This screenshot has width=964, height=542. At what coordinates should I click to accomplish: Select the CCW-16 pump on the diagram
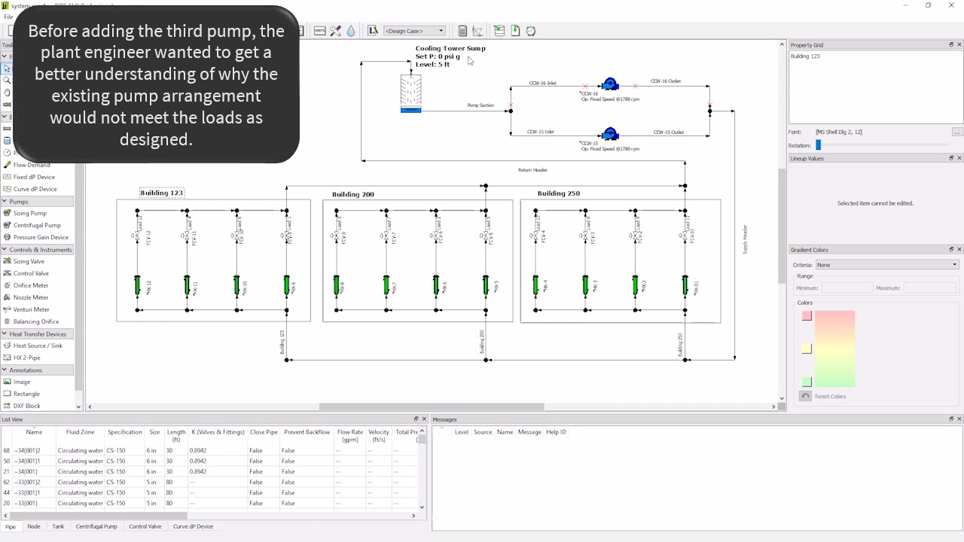coord(610,85)
